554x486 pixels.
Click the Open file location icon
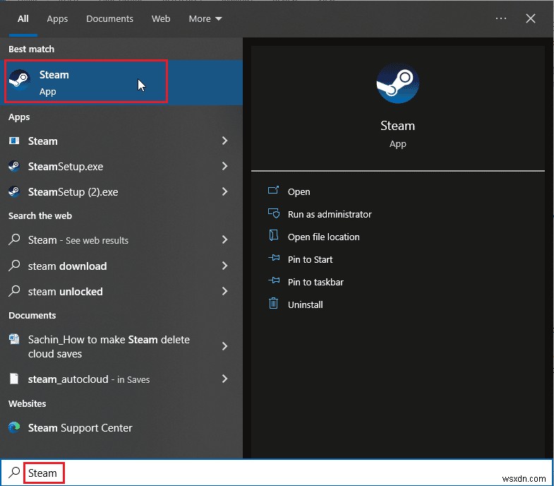(x=274, y=236)
